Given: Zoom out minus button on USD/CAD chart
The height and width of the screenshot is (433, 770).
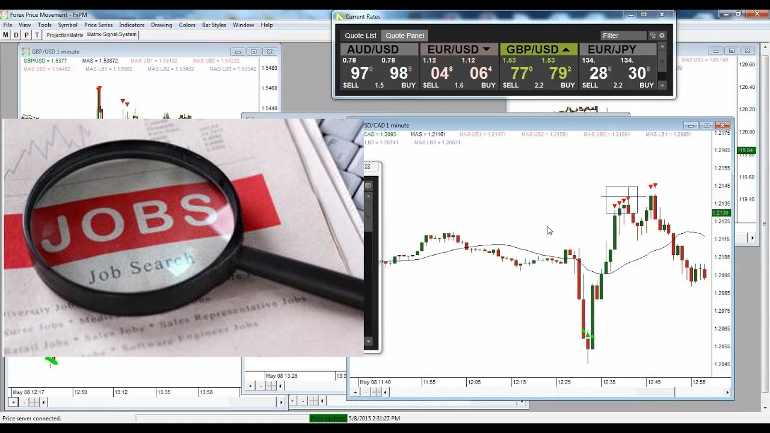Looking at the screenshot, I should (x=366, y=392).
